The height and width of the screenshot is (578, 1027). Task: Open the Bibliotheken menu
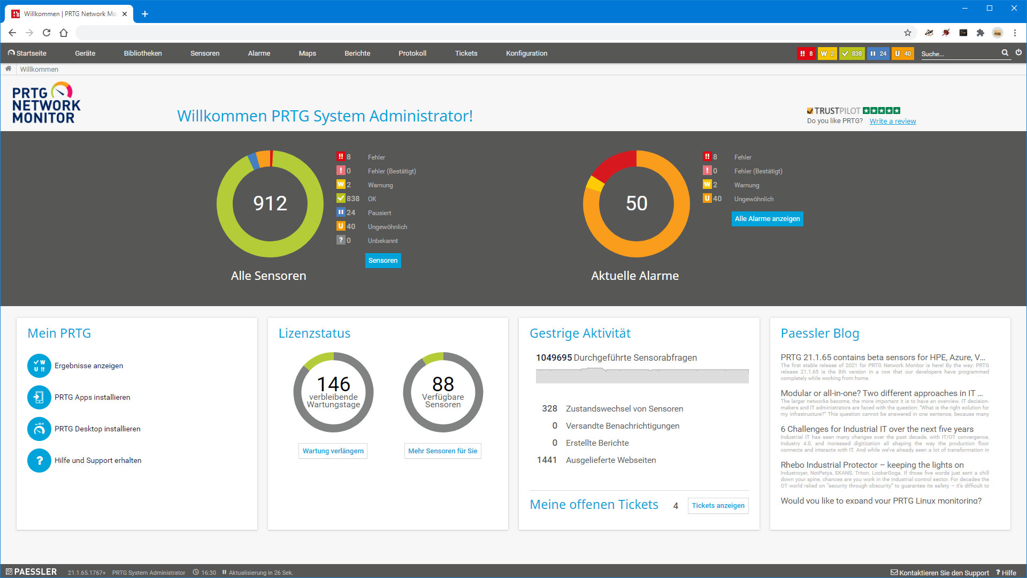tap(143, 54)
